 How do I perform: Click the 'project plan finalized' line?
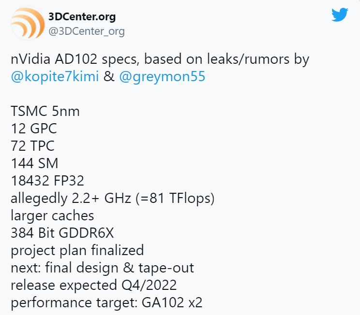tap(77, 251)
